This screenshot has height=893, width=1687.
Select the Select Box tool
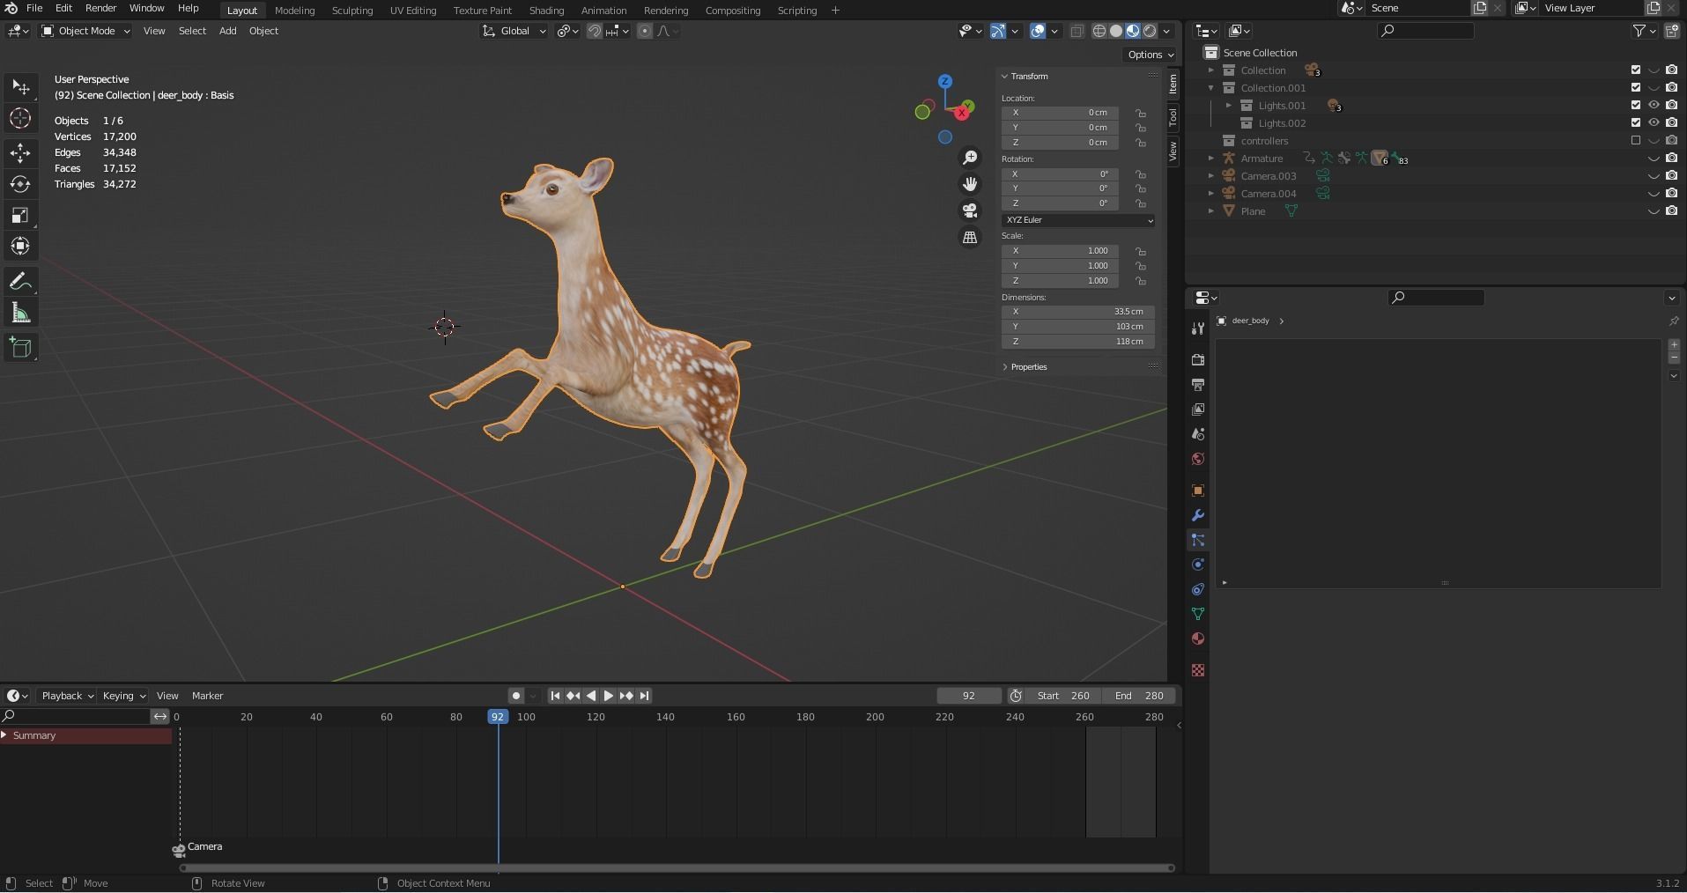click(x=20, y=87)
